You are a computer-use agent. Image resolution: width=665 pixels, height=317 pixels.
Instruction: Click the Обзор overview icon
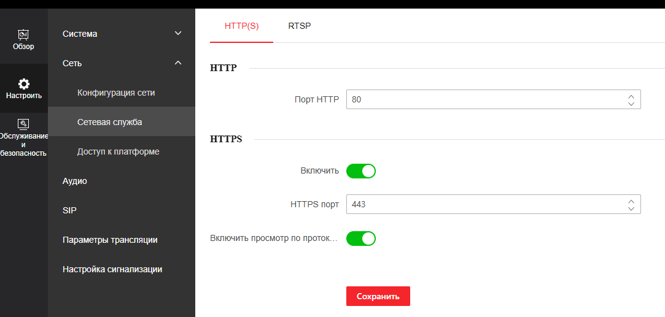tap(23, 34)
